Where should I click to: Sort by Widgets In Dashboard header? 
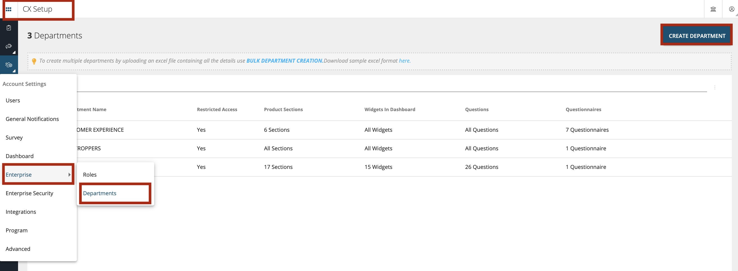click(390, 109)
